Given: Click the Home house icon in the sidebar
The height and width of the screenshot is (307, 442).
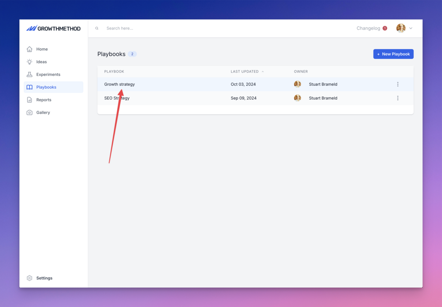Looking at the screenshot, I should [29, 49].
